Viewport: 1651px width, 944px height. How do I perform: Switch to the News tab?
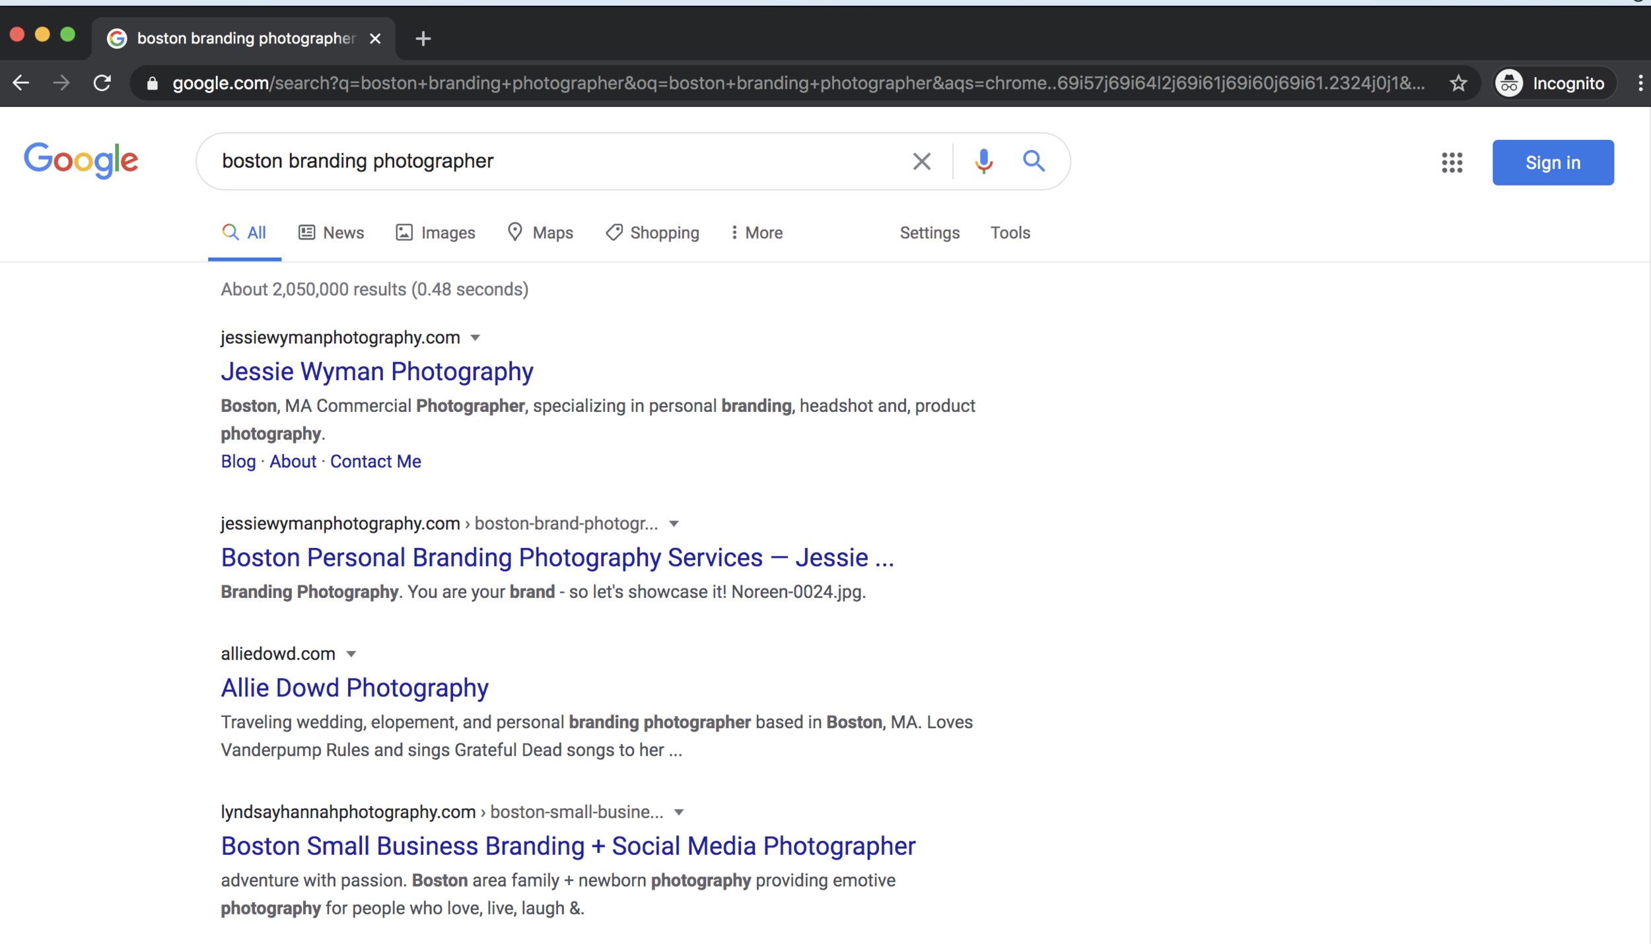pos(332,233)
